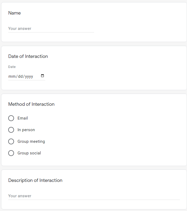Click the small Date sublabel above the date input
Image resolution: width=187 pixels, height=211 pixels.
click(12, 67)
